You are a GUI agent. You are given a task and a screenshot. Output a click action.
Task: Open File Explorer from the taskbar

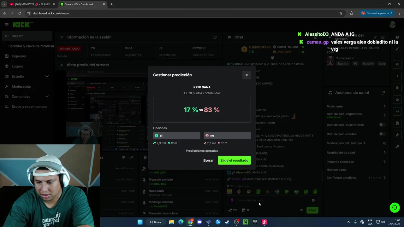171,222
